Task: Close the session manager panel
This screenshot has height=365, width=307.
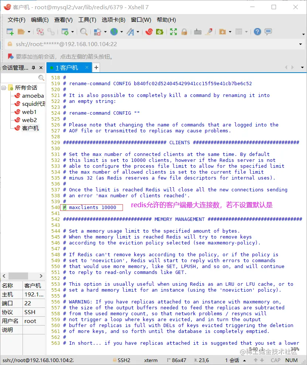Action: tap(41, 68)
